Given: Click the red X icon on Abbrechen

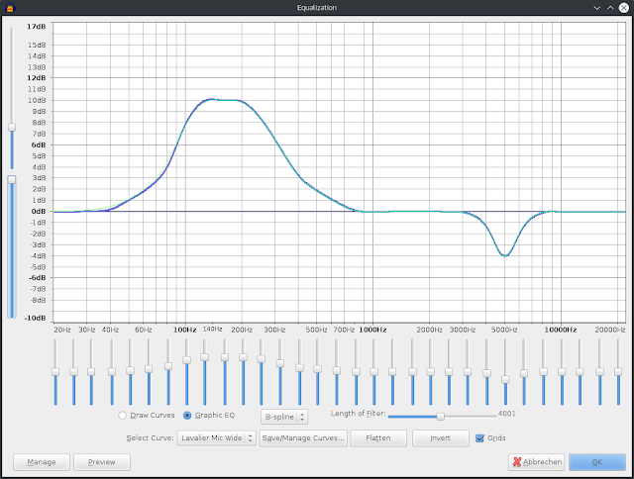Looking at the screenshot, I should (x=517, y=461).
